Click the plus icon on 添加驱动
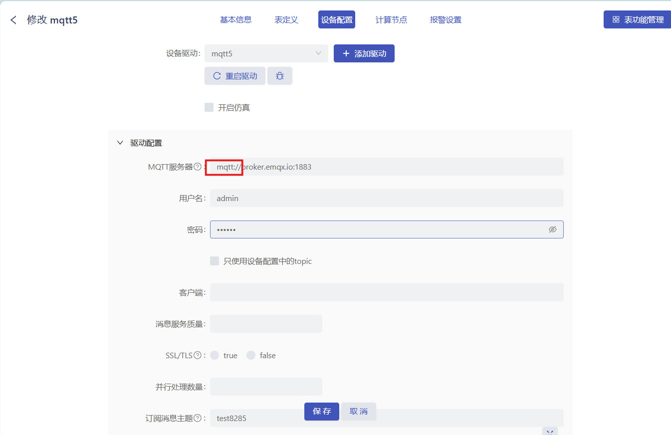The height and width of the screenshot is (435, 671). click(x=346, y=53)
